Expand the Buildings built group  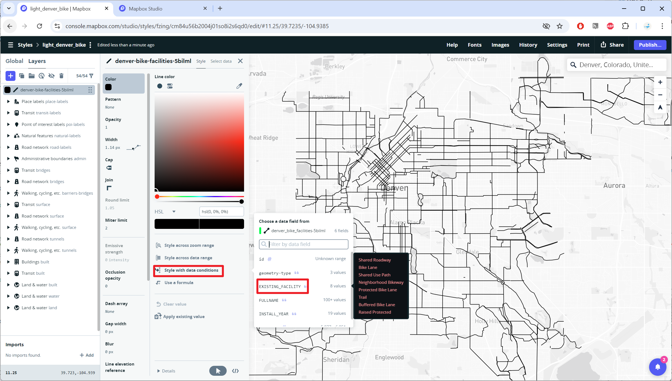coord(8,262)
